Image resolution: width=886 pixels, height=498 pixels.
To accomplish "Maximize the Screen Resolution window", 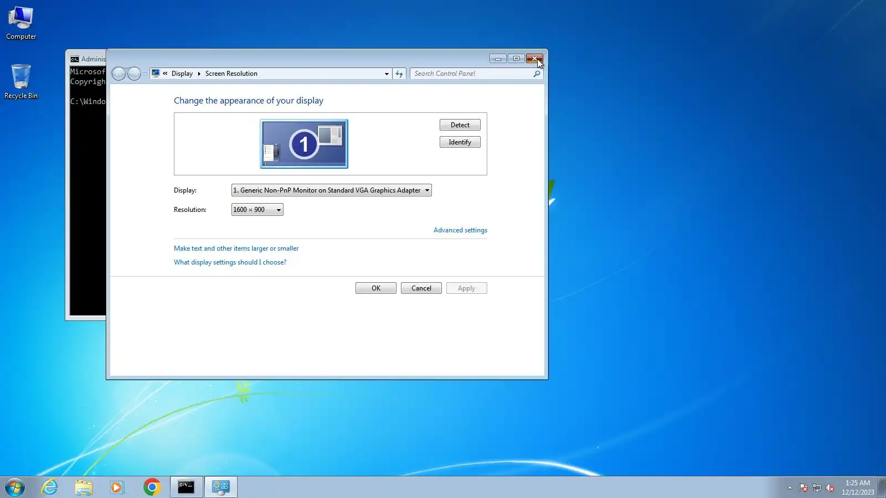I will 516,59.
